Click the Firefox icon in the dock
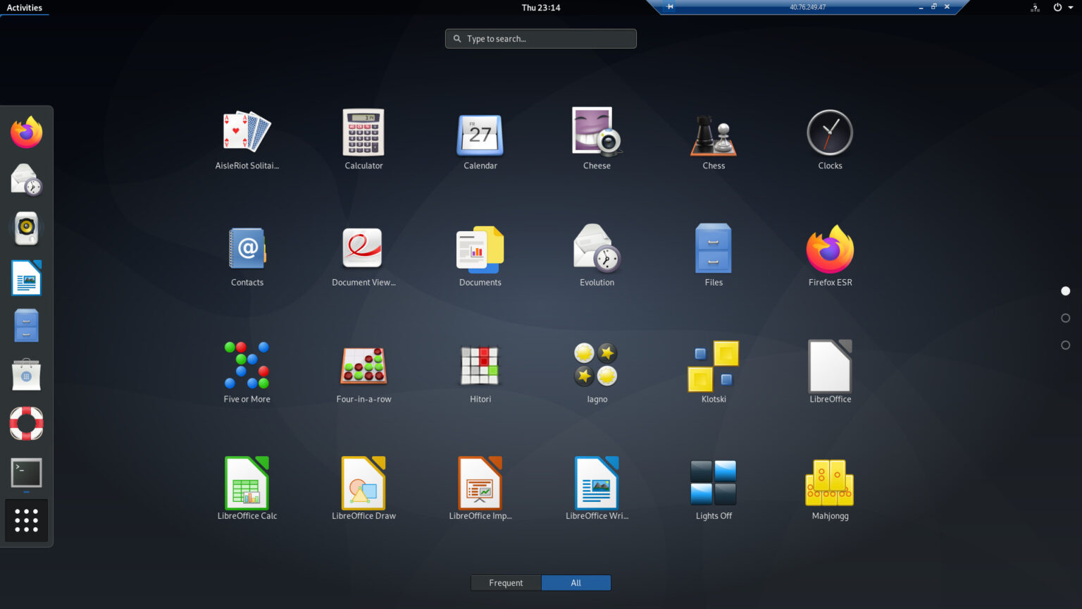The image size is (1082, 609). click(x=27, y=133)
